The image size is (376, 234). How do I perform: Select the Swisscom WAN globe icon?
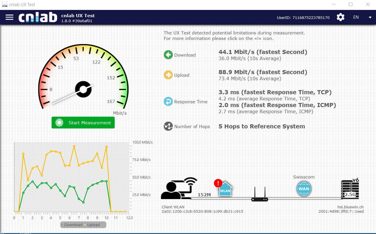pos(304,188)
